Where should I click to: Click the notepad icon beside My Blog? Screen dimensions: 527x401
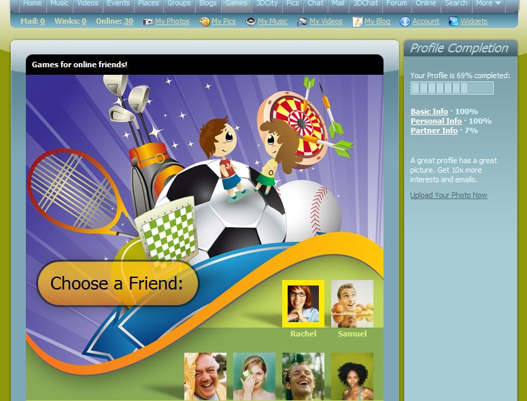point(357,22)
